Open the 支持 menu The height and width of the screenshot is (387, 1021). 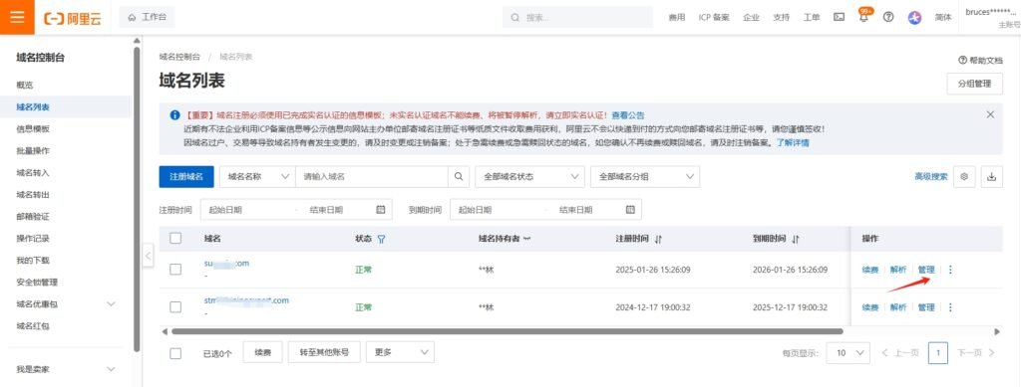(782, 18)
